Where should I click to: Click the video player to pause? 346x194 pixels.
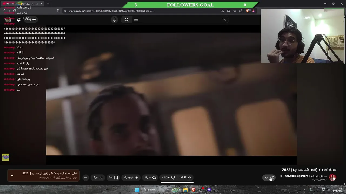pos(171,94)
